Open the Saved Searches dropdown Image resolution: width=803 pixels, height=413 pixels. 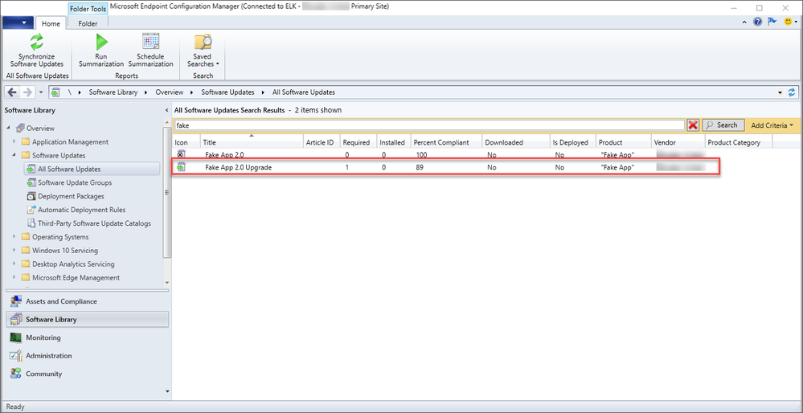tap(203, 51)
